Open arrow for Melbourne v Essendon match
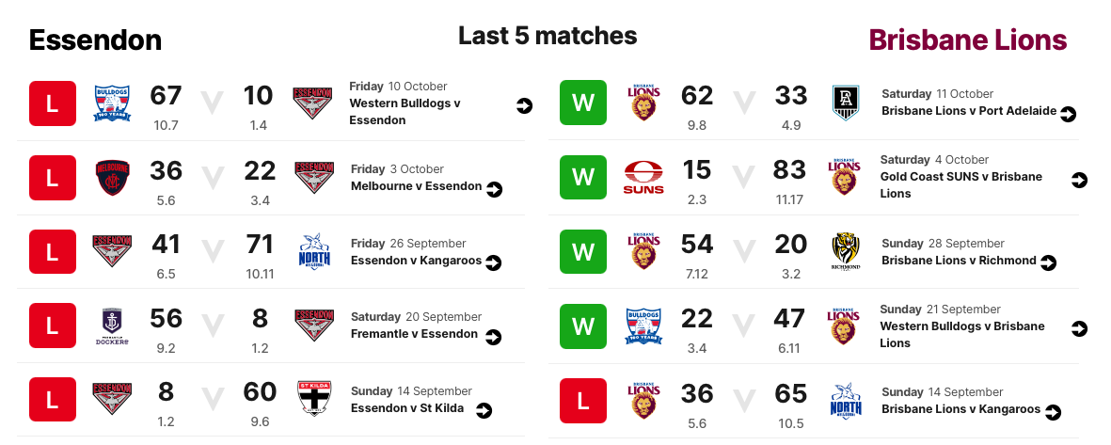 pos(494,189)
